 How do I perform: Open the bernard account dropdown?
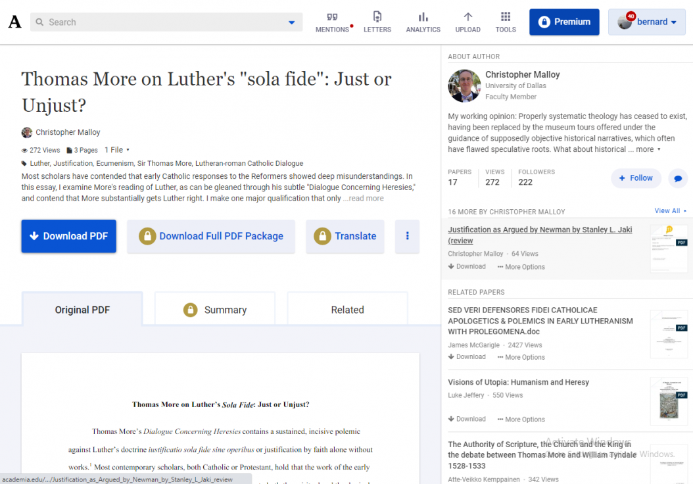click(x=646, y=22)
